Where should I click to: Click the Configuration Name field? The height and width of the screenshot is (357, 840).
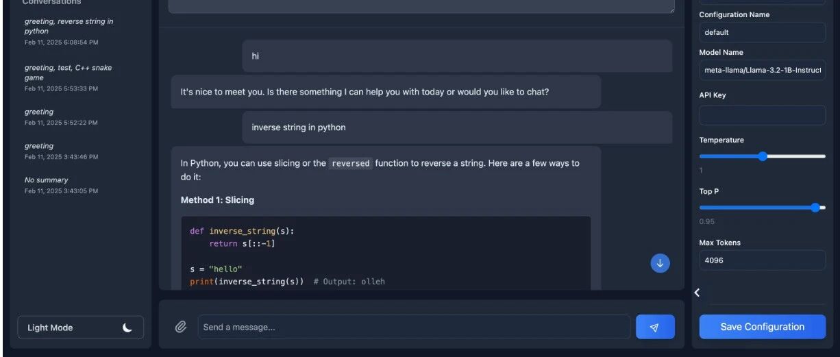pyautogui.click(x=762, y=32)
